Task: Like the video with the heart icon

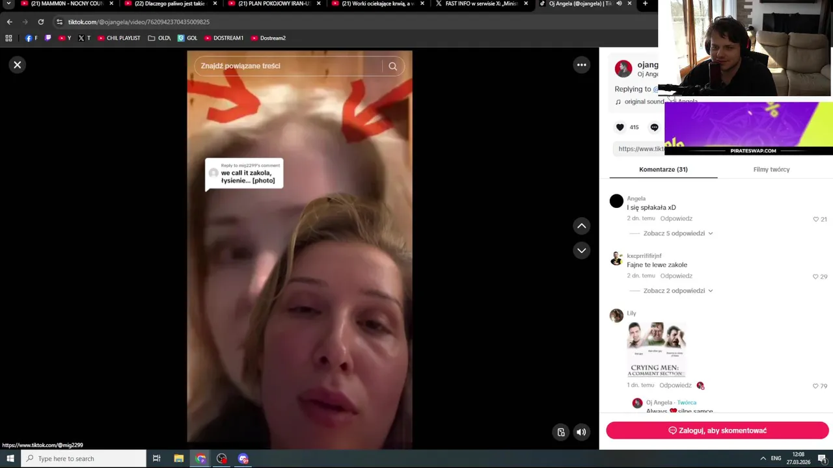Action: coord(620,127)
